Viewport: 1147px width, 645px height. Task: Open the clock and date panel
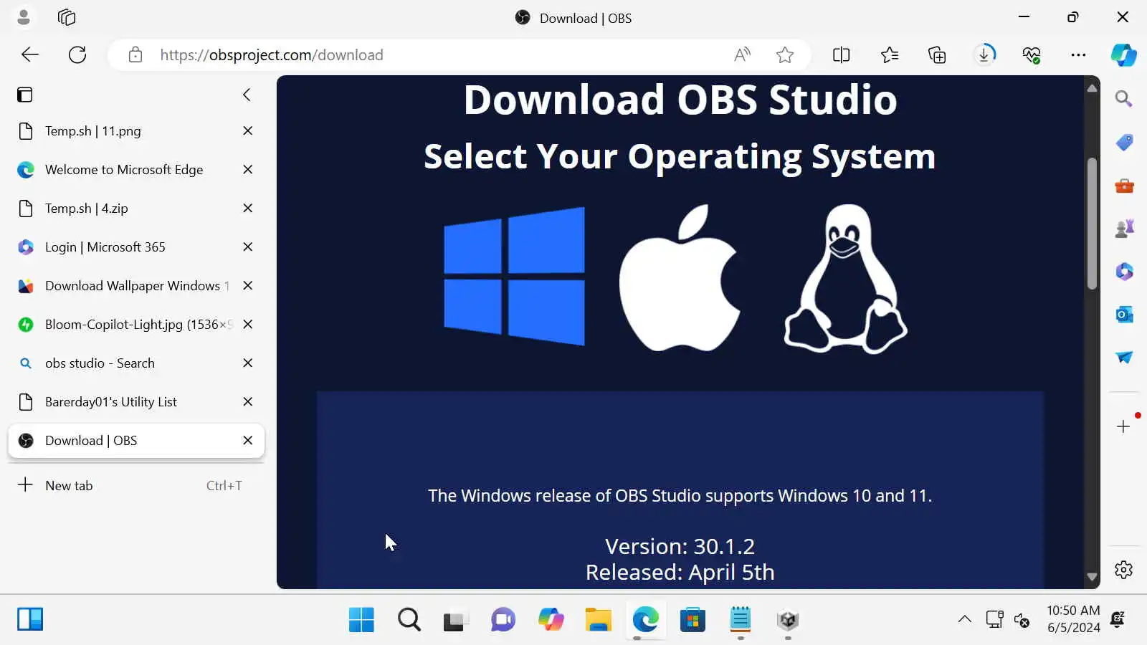pyautogui.click(x=1073, y=619)
